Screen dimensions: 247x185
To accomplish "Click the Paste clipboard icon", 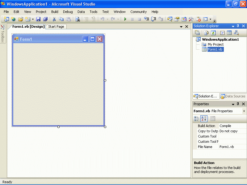I will tap(68, 19).
